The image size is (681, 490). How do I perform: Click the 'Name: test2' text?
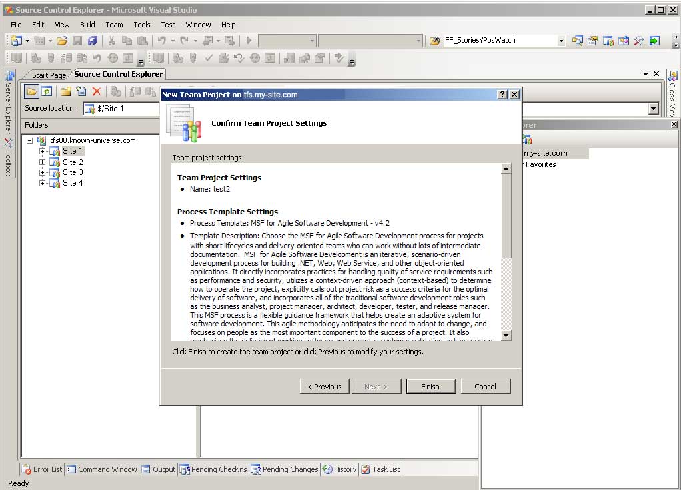click(210, 189)
